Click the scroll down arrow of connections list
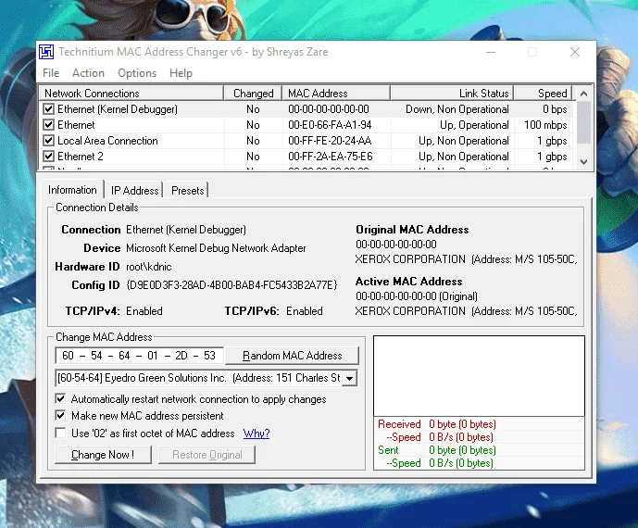 click(x=583, y=161)
